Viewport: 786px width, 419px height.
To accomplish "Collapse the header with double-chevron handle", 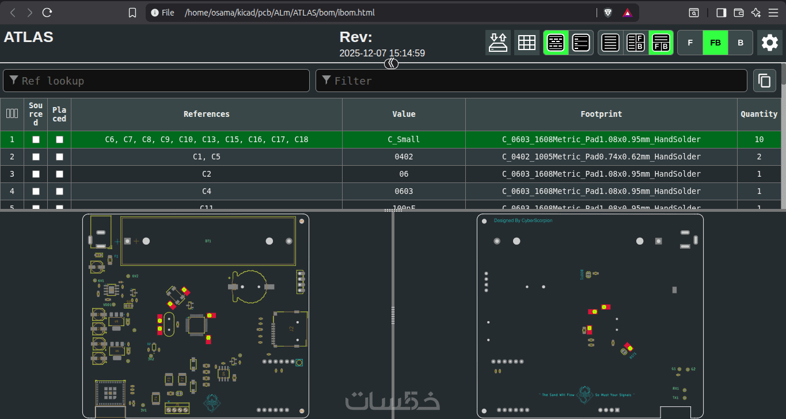I will click(x=392, y=63).
